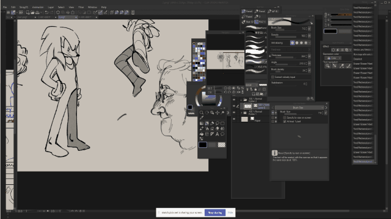The width and height of the screenshot is (391, 219).
Task: Enable Specify by size on screen checkbox
Action: click(285, 117)
